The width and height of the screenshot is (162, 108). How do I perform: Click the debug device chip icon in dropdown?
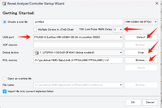[37, 53]
